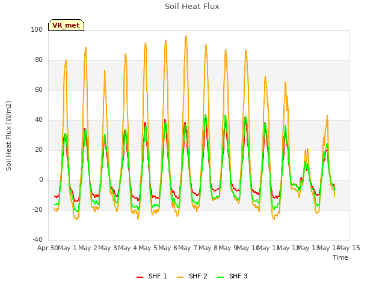The height and width of the screenshot is (288, 385).
Task: Click the VR_met annotation label
Action: pos(66,25)
